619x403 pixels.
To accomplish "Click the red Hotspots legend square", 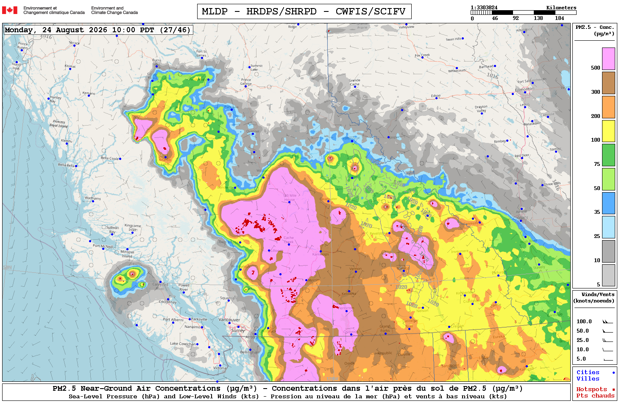I will (613, 389).
